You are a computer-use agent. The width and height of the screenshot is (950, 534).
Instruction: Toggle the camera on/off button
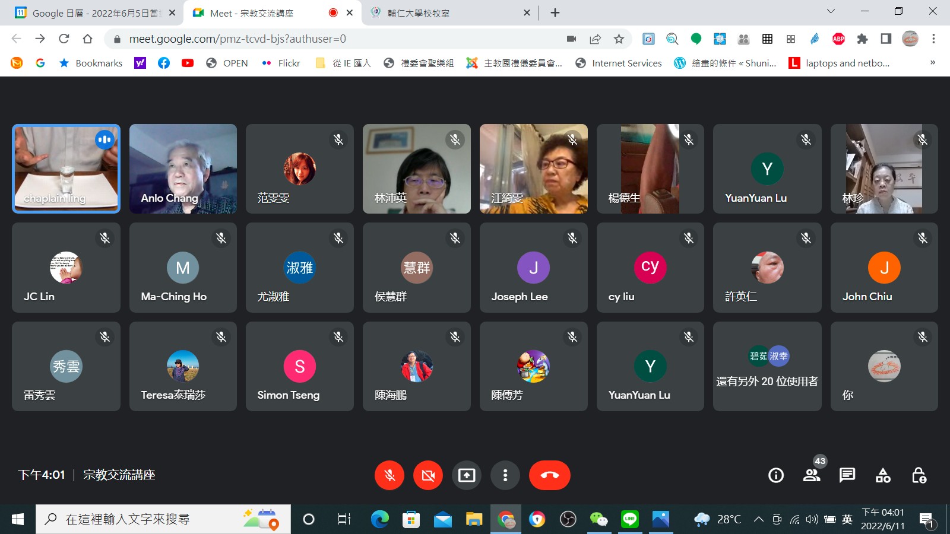428,475
